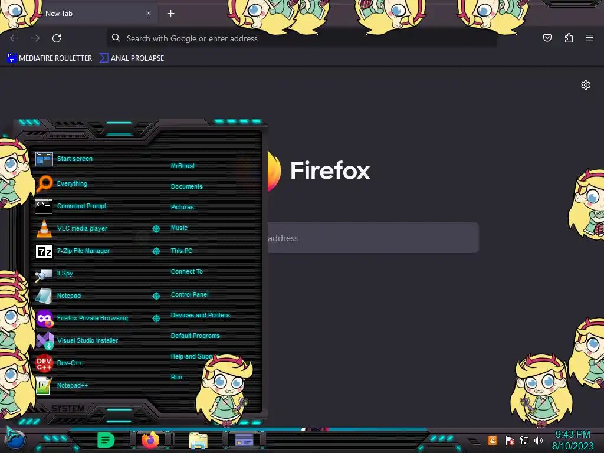The image size is (604, 453).
Task: Open Music from start menu
Action: tap(179, 228)
